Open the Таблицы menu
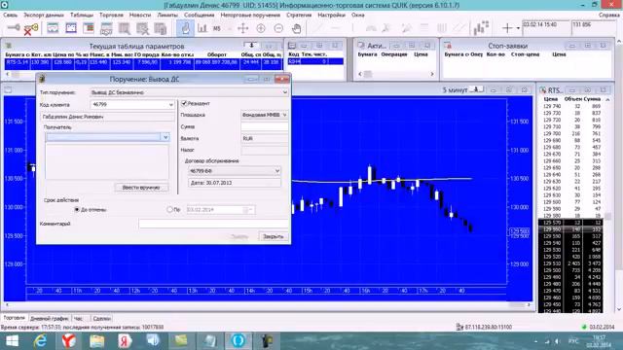The image size is (623, 350). point(82,15)
